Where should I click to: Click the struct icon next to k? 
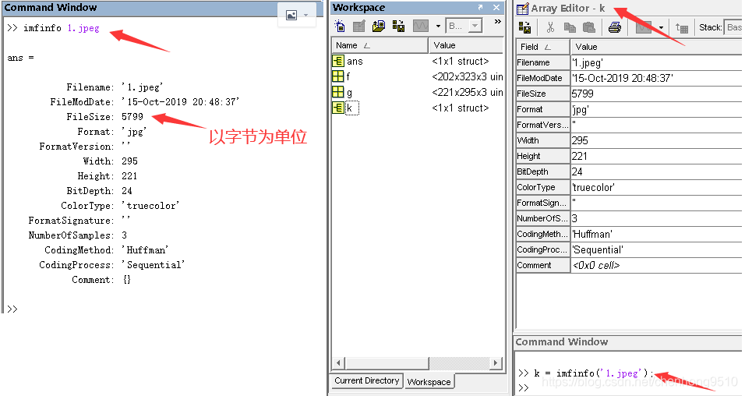[337, 108]
